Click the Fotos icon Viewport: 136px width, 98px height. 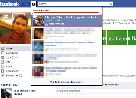[x=2, y=57]
